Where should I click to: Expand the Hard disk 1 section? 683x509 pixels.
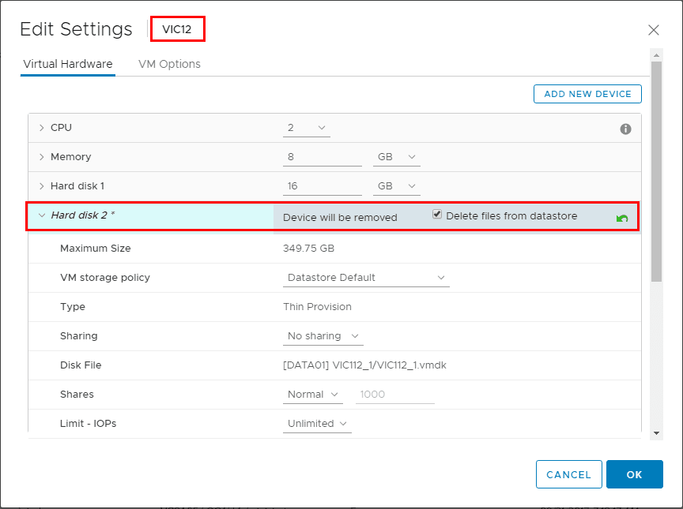(x=41, y=186)
